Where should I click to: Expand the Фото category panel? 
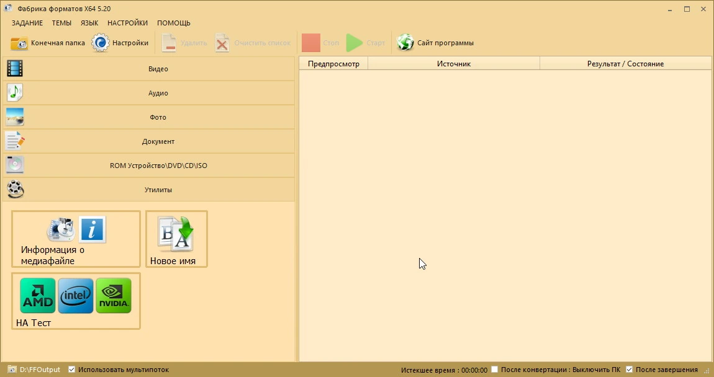(149, 117)
